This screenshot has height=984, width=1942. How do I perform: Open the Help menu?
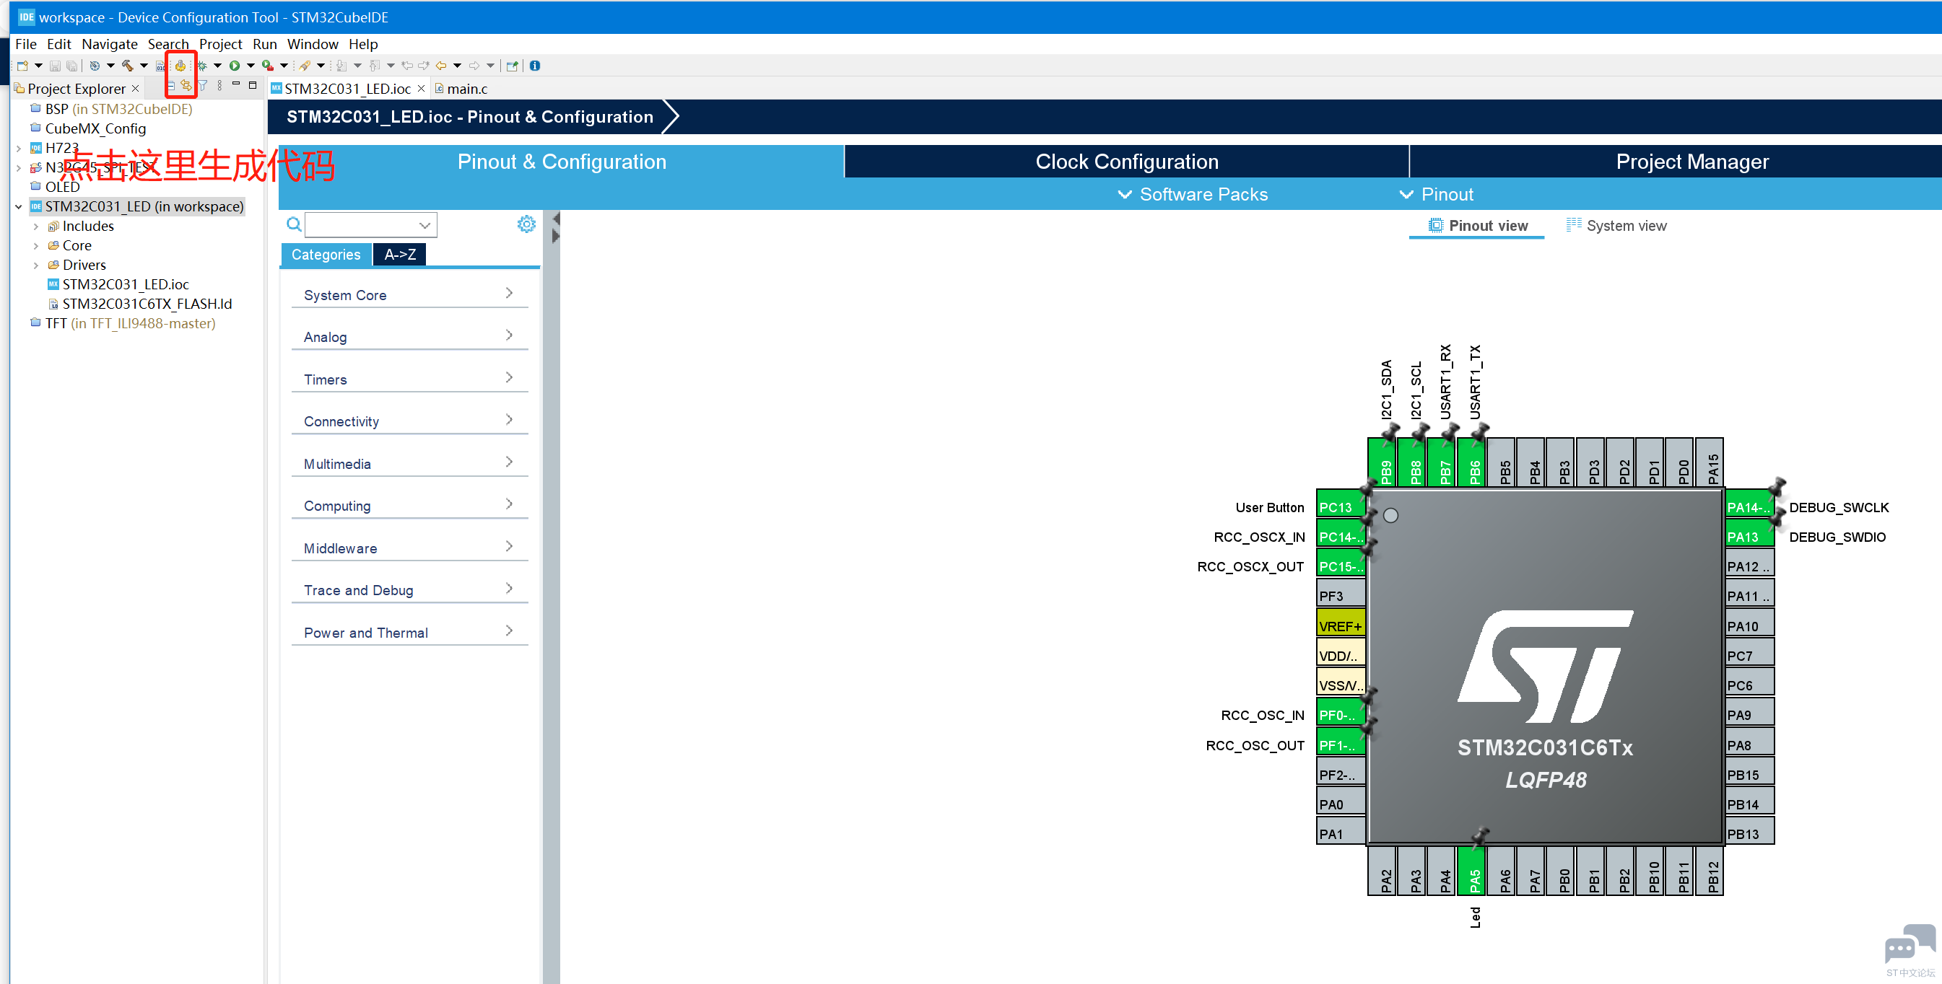pos(362,44)
